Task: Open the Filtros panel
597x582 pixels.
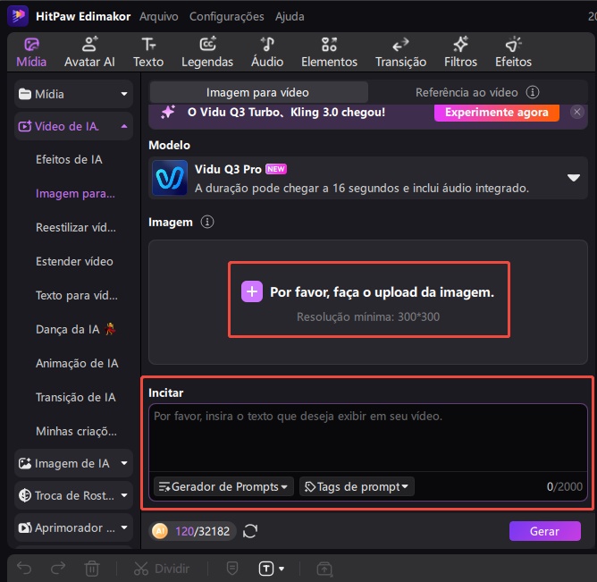Action: point(461,52)
